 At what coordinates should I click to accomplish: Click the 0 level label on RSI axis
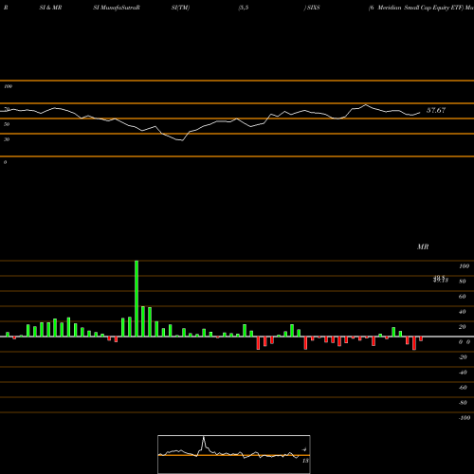coord(5,162)
